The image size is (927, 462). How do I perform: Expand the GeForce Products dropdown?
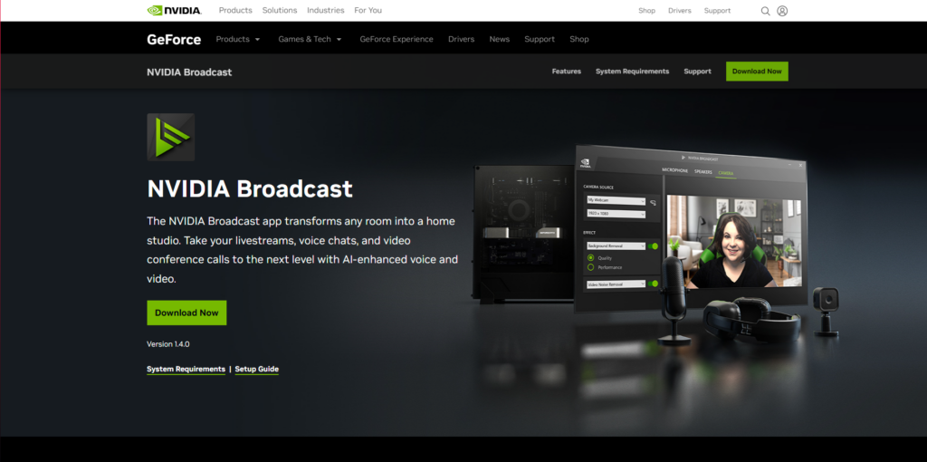[x=238, y=39]
